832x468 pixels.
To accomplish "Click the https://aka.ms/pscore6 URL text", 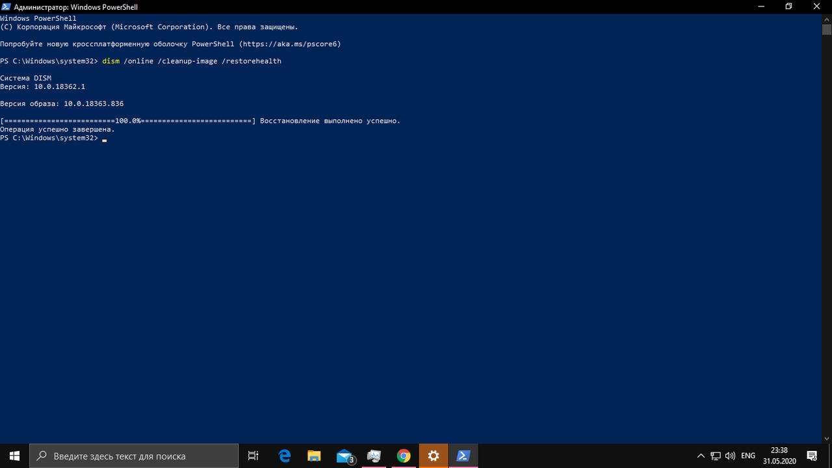I will (290, 44).
